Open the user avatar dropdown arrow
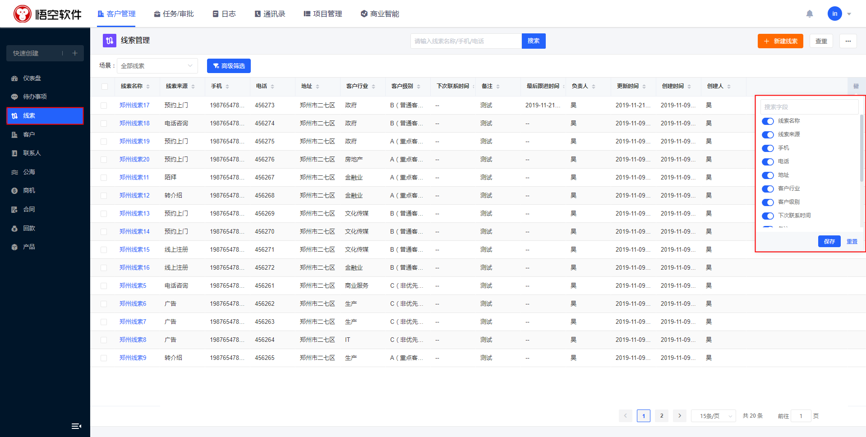The height and width of the screenshot is (437, 866). click(849, 14)
